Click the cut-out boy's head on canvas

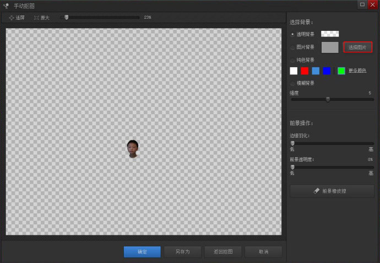click(x=133, y=149)
